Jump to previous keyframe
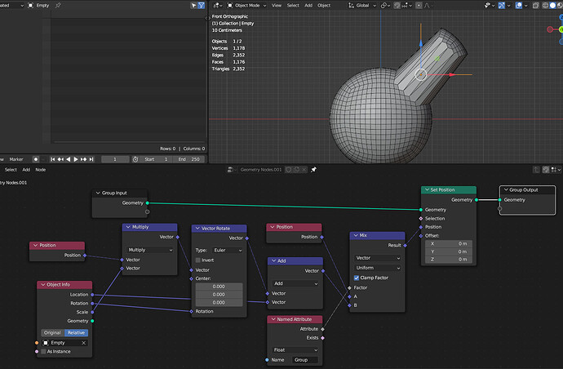Viewport: 563px width, 369px height. 60,159
